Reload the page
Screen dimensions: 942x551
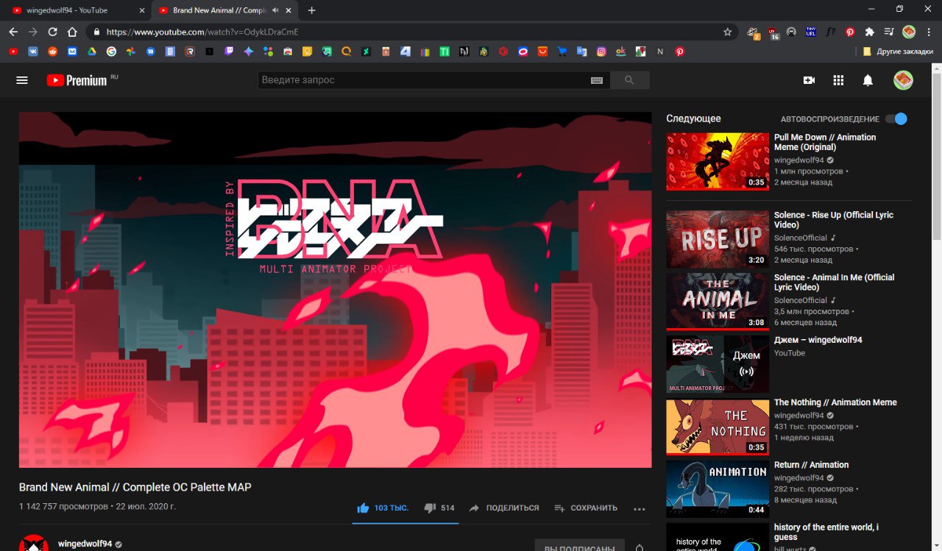click(52, 32)
